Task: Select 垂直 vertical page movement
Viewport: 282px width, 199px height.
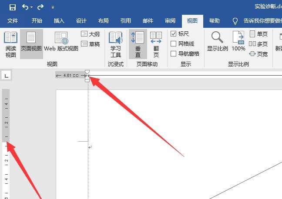Action: click(138, 44)
